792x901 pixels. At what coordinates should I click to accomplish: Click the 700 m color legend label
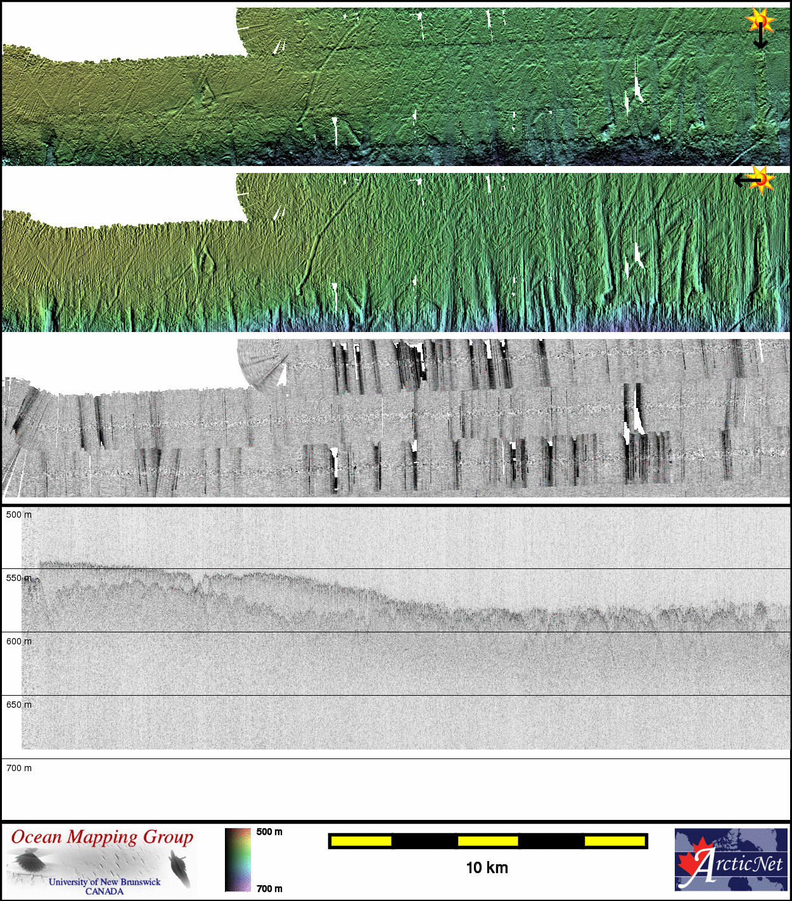pos(269,888)
